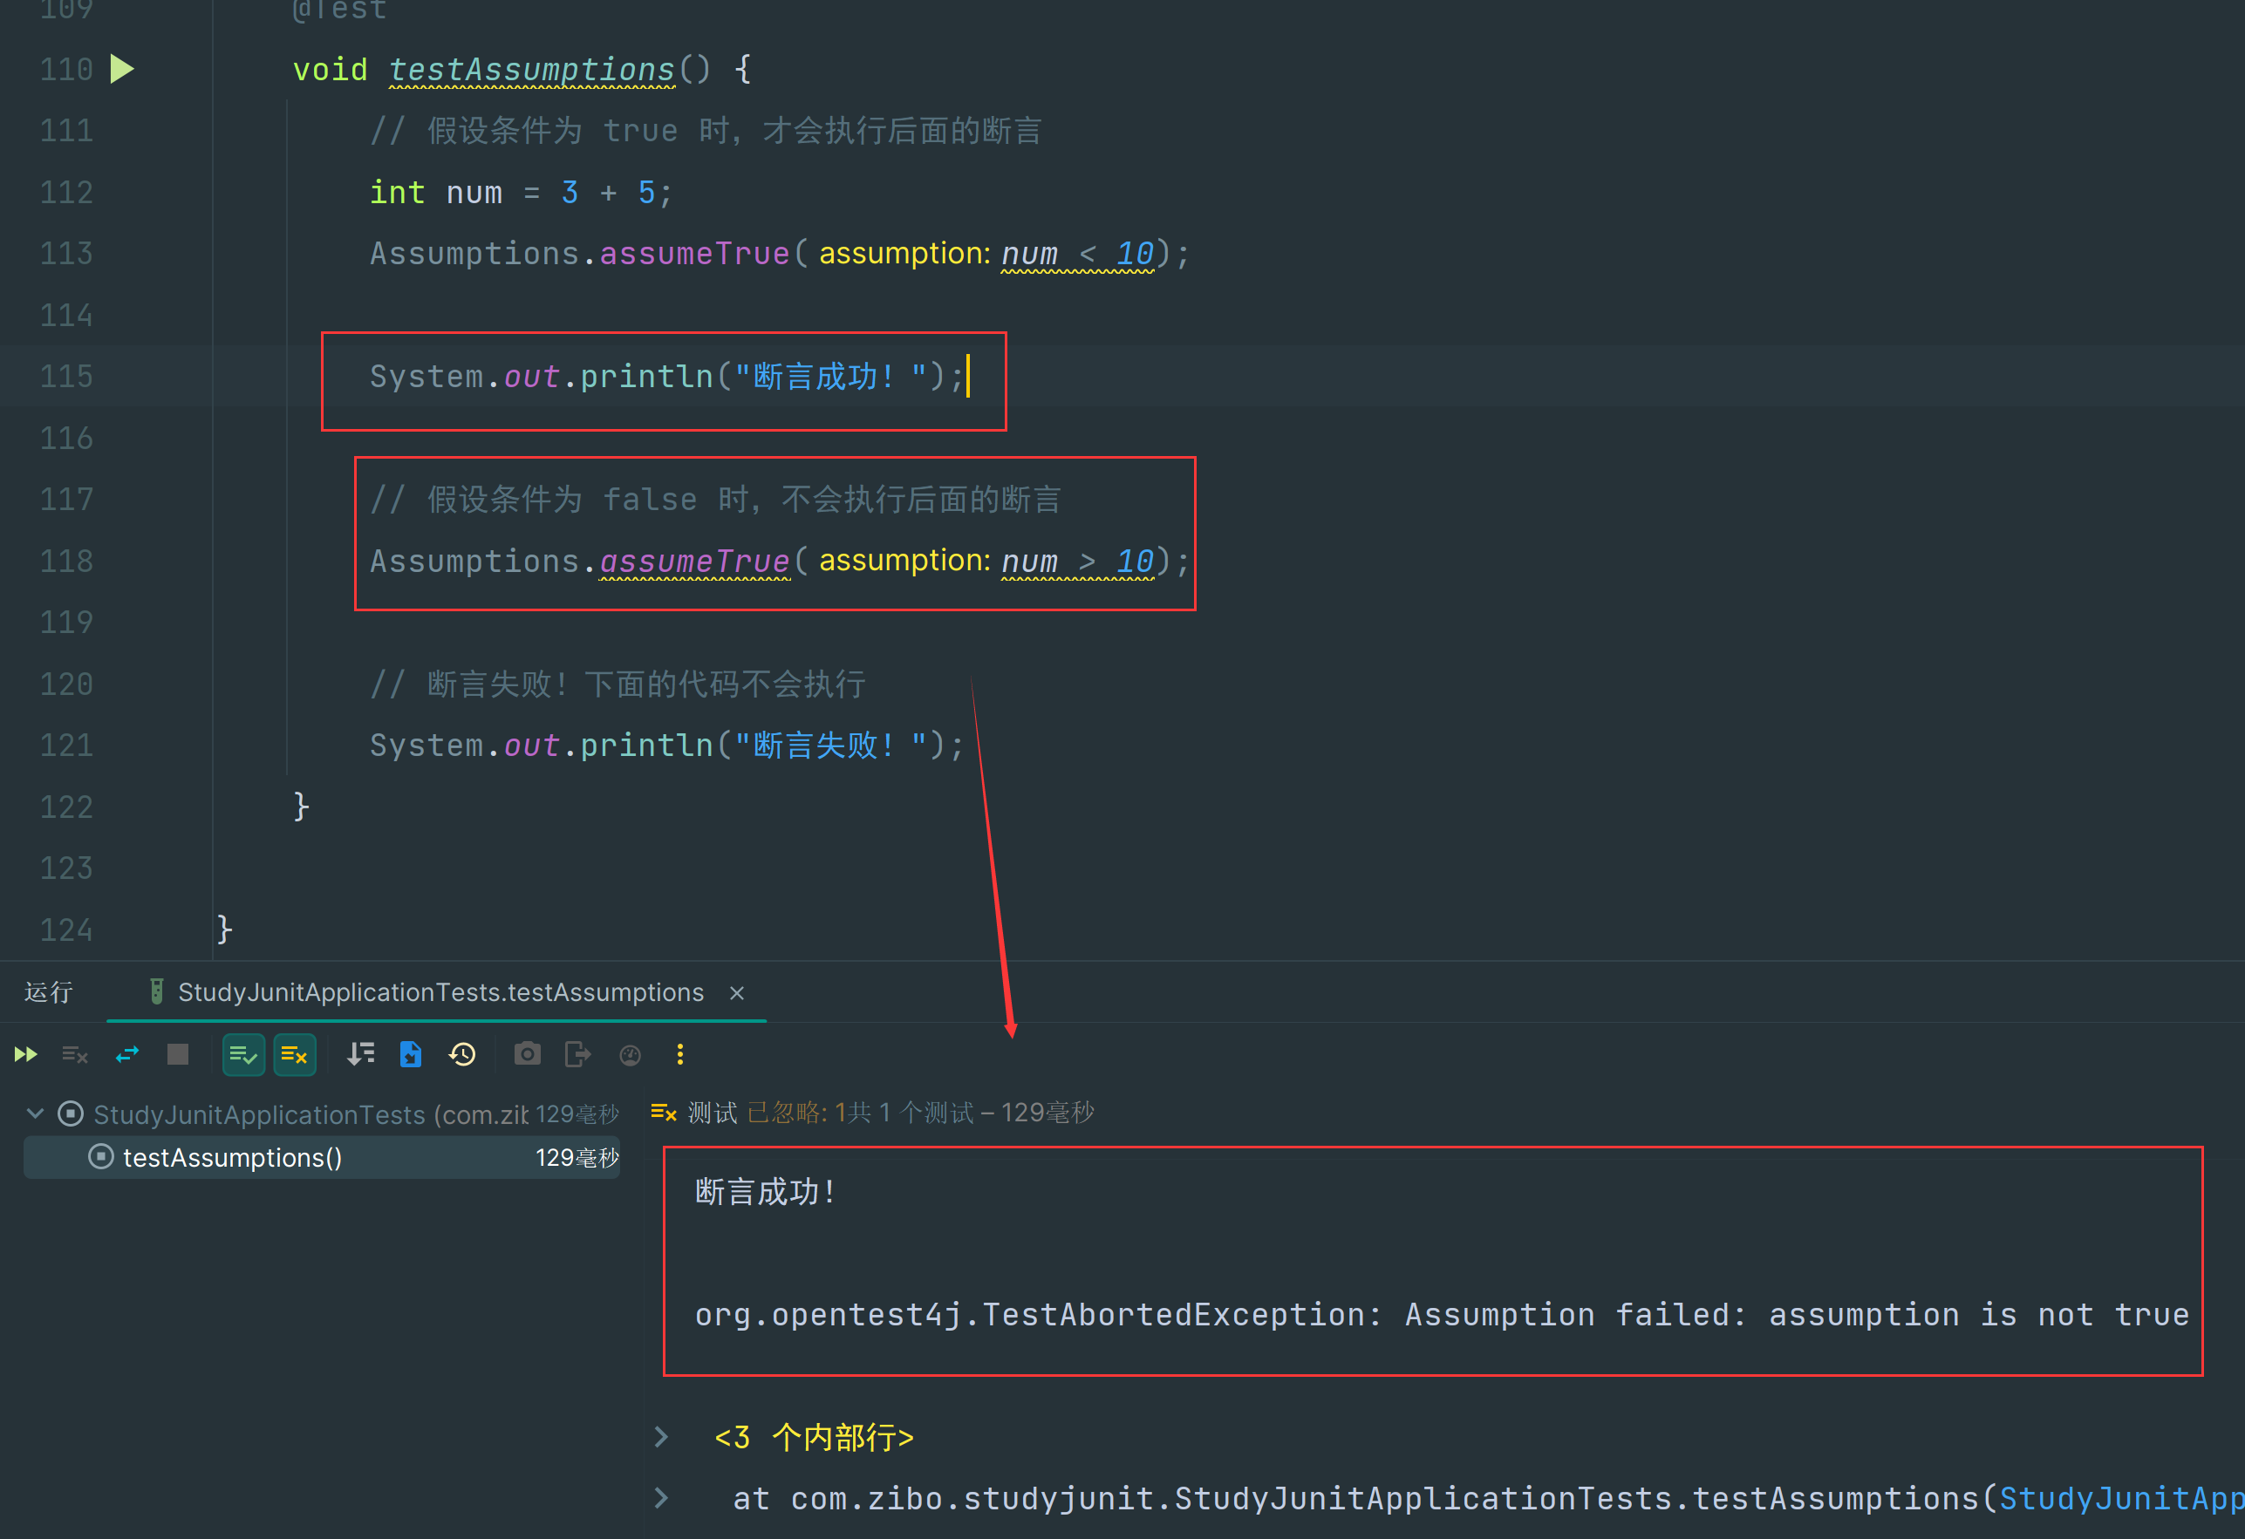Click the export test results icon
2245x1539 pixels.
pos(577,1054)
